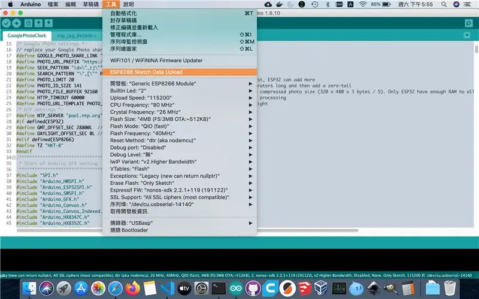479x299 pixels.
Task: Open VirtualBox cube icon in Dock
Action: pyautogui.click(x=322, y=288)
